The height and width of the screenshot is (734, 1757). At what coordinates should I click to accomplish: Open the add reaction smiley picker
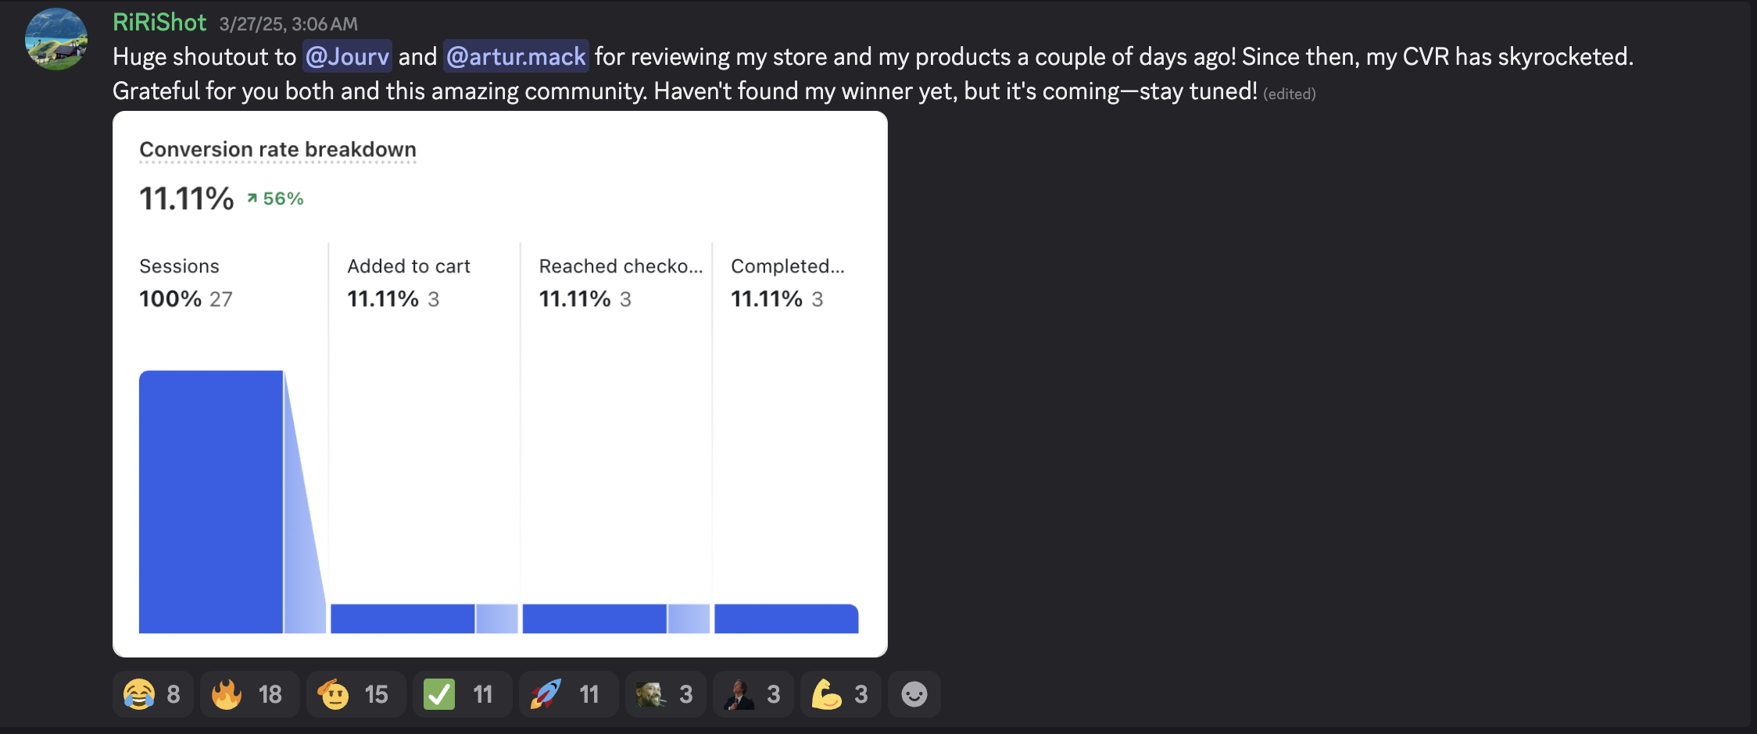[x=914, y=694]
